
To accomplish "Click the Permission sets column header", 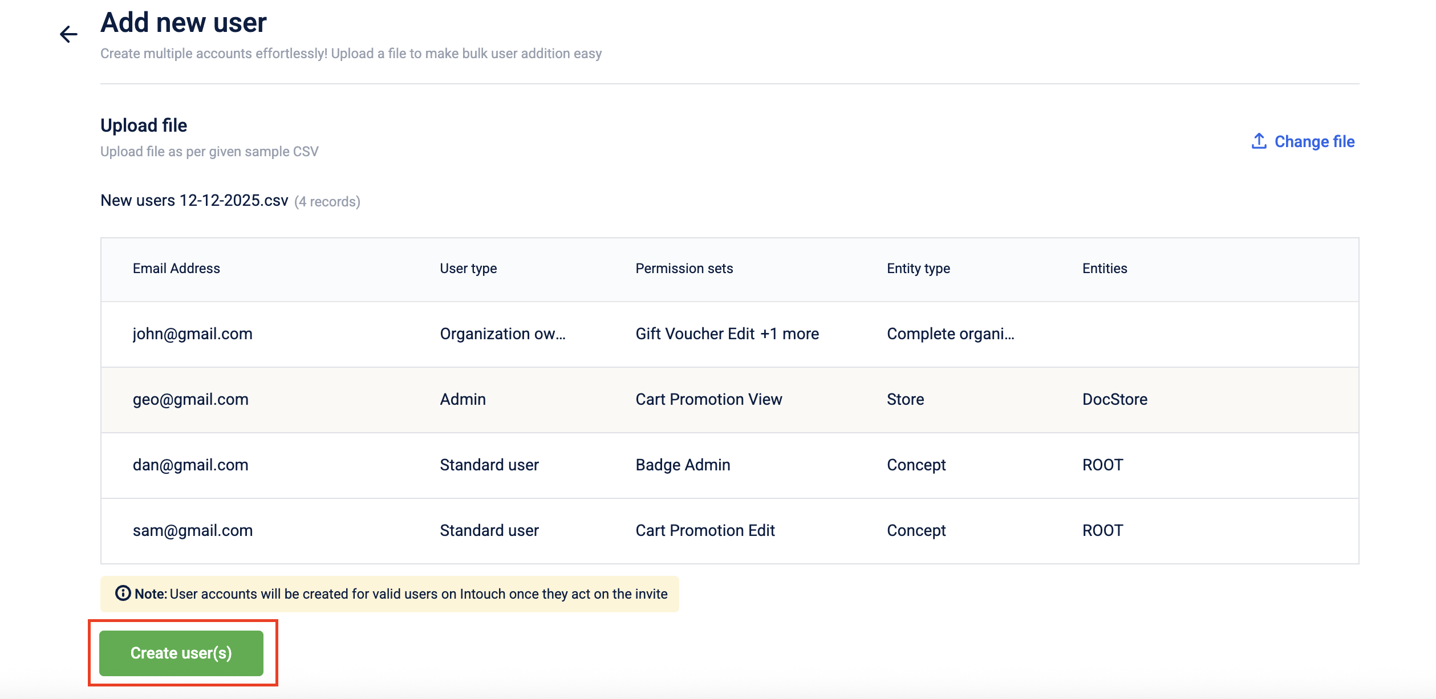I will pos(684,269).
